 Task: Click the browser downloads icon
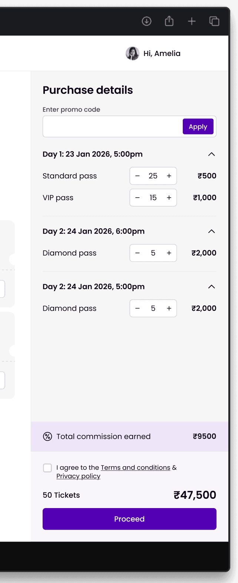146,21
